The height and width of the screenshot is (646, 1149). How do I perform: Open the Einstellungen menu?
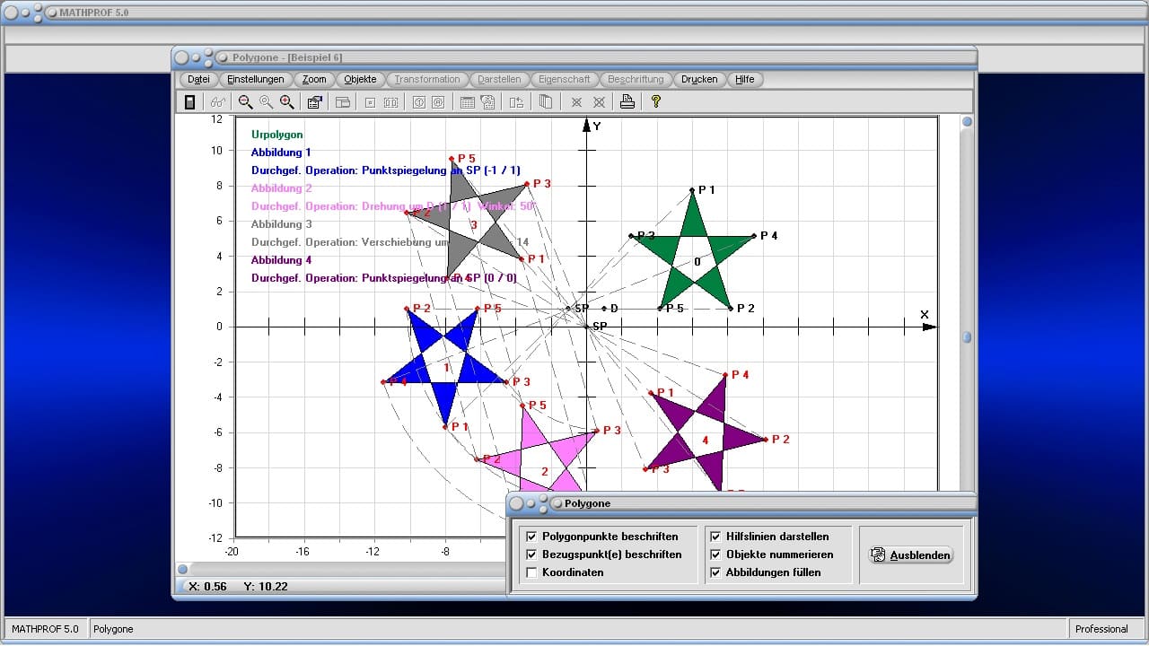256,79
